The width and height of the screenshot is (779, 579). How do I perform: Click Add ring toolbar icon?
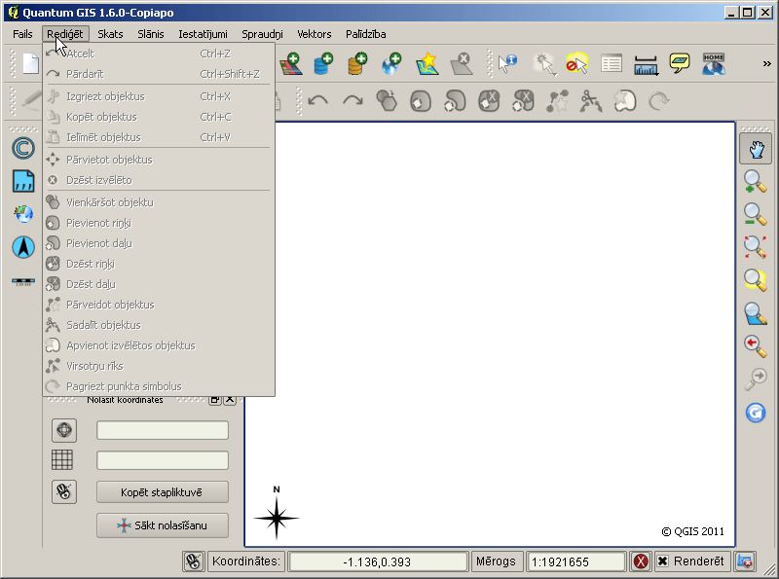(x=421, y=101)
